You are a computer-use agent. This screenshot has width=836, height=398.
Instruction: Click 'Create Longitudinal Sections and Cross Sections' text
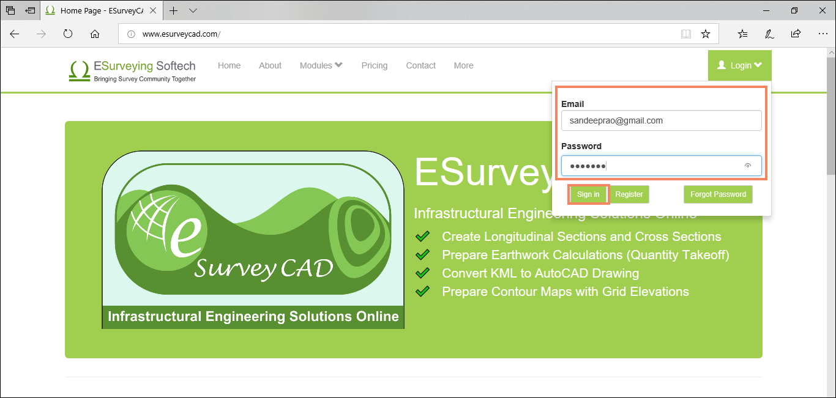coord(581,237)
